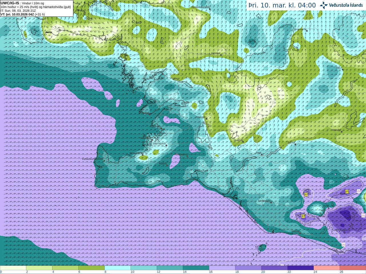
Task: Click the Steinar station label
Action: pyautogui.click(x=295, y=231)
